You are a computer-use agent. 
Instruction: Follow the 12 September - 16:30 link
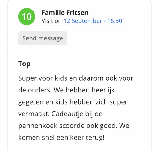tap(93, 21)
